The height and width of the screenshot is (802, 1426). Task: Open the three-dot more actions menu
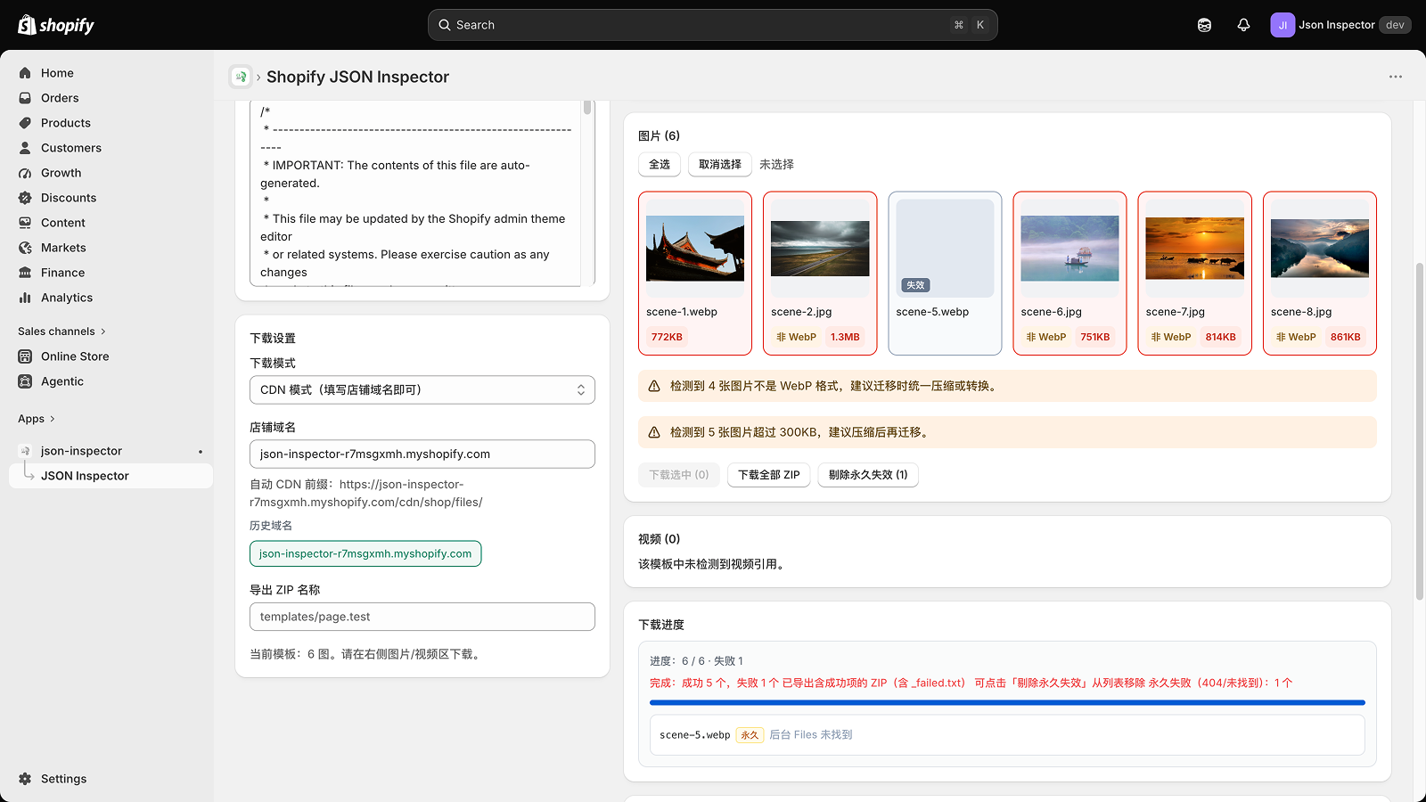pyautogui.click(x=1396, y=77)
